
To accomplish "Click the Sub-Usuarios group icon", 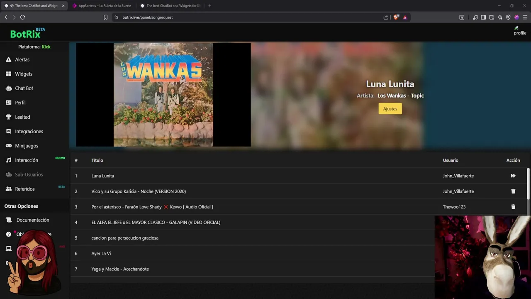I will click(8, 174).
